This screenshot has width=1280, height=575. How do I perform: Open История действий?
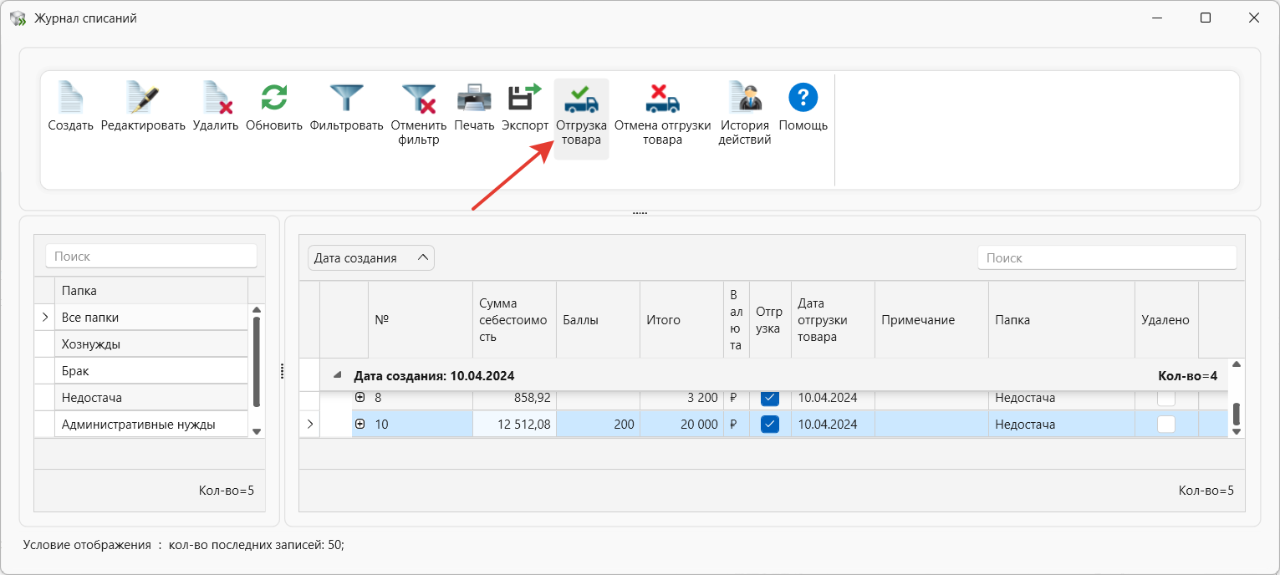point(744,98)
